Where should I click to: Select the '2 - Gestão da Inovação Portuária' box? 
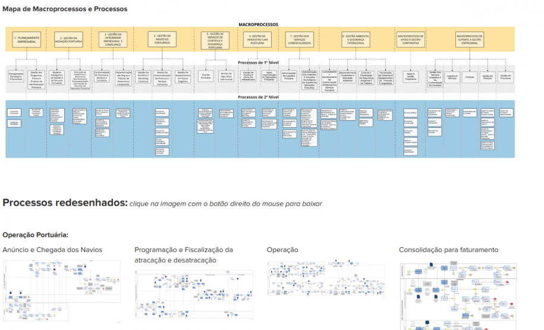pyautogui.click(x=69, y=39)
